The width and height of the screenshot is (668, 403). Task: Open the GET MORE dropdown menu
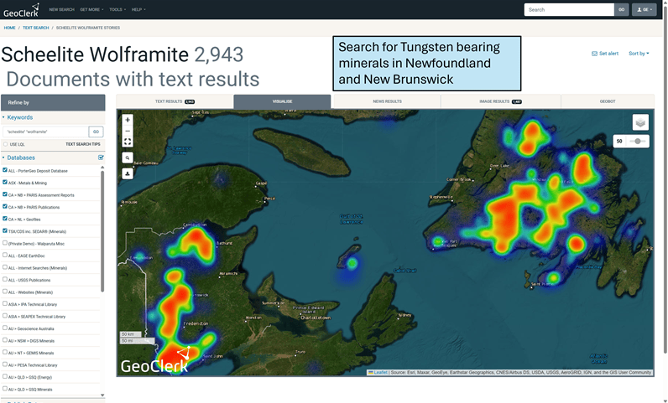click(91, 9)
